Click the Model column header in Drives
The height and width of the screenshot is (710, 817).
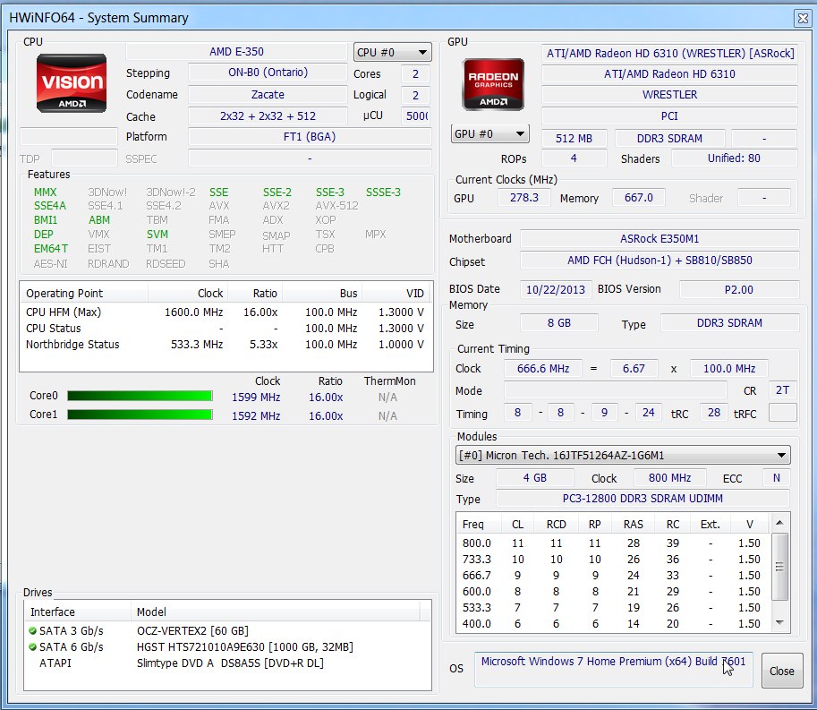pyautogui.click(x=275, y=612)
